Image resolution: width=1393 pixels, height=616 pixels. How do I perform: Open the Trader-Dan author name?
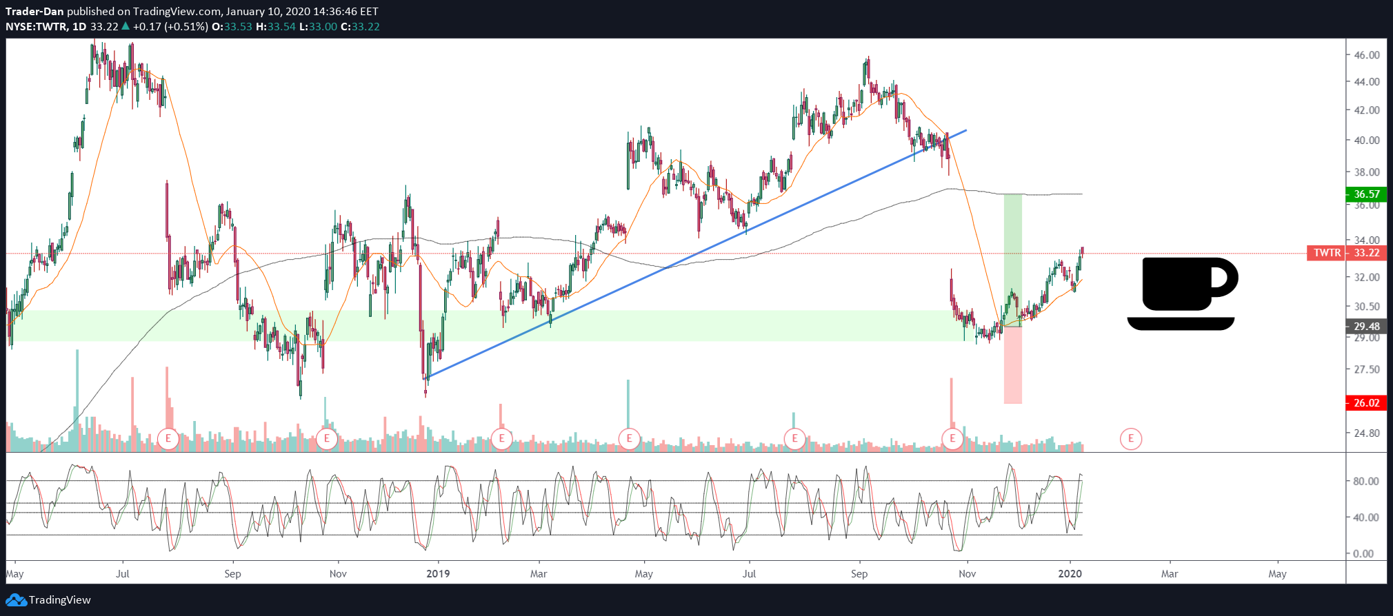pyautogui.click(x=34, y=11)
